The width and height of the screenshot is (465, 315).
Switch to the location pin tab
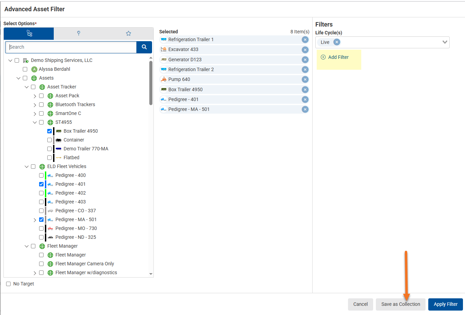(79, 33)
